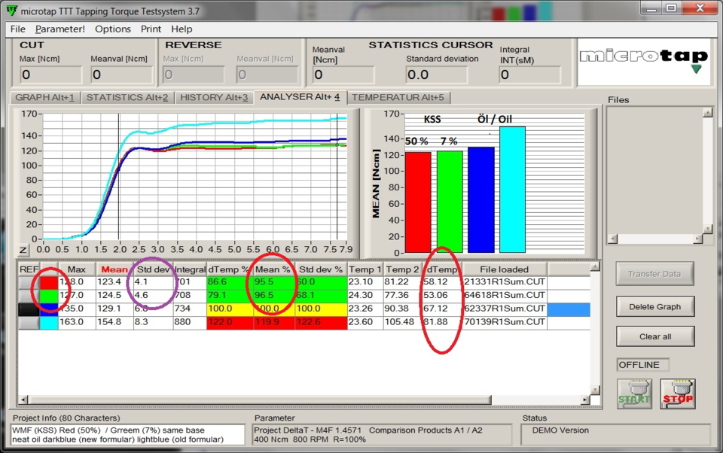
Task: Click the Clear all button
Action: (654, 336)
